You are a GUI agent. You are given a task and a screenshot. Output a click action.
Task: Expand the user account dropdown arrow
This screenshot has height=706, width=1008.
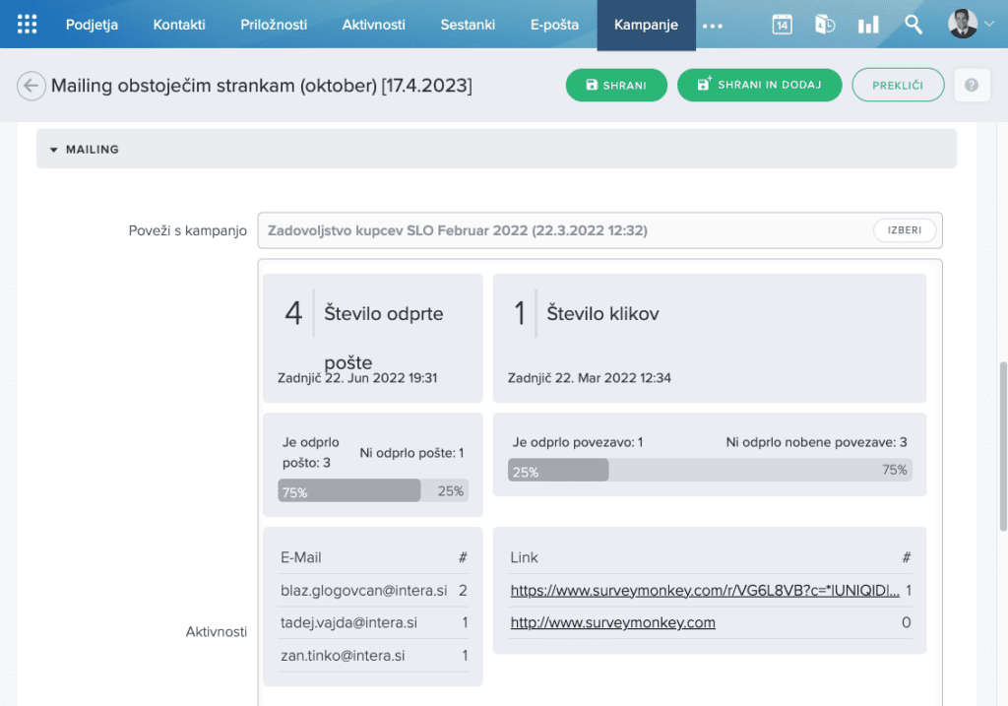coord(988,26)
